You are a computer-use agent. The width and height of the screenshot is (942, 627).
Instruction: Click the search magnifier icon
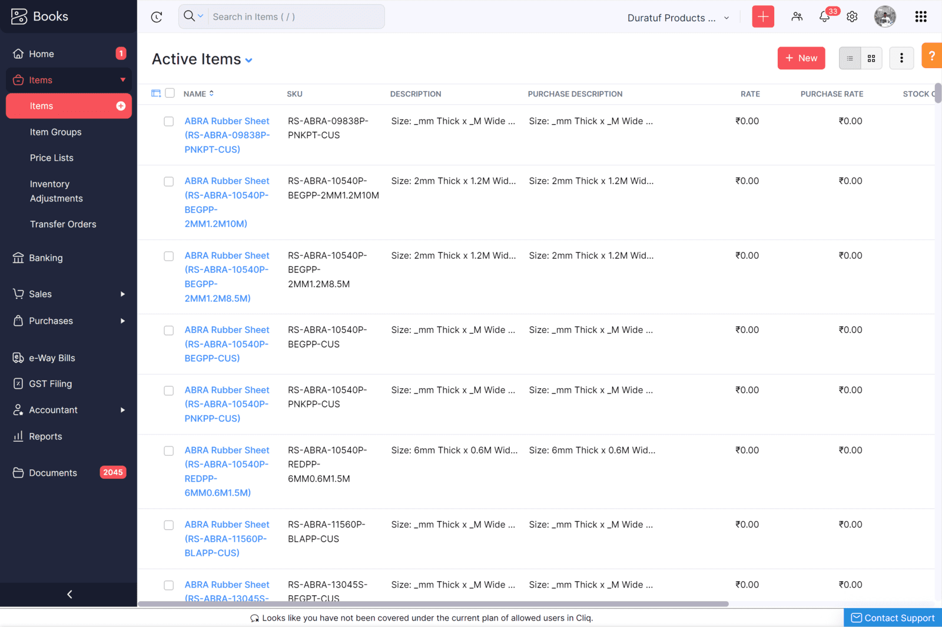pos(189,16)
